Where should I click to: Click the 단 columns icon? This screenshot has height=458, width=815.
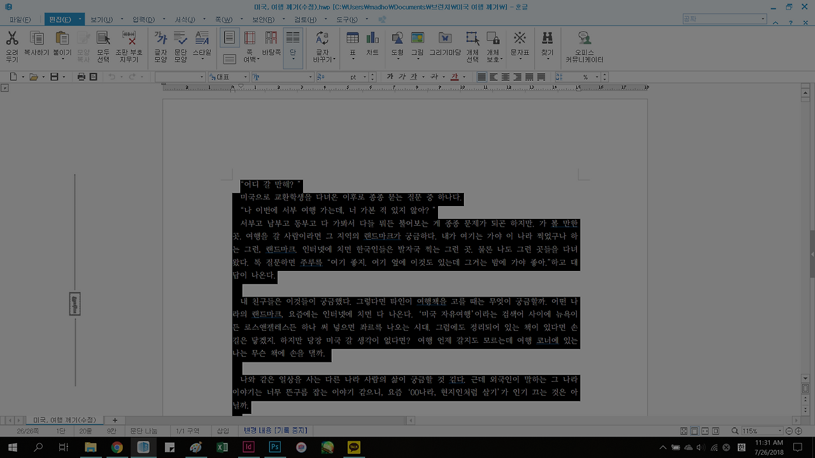click(x=293, y=38)
